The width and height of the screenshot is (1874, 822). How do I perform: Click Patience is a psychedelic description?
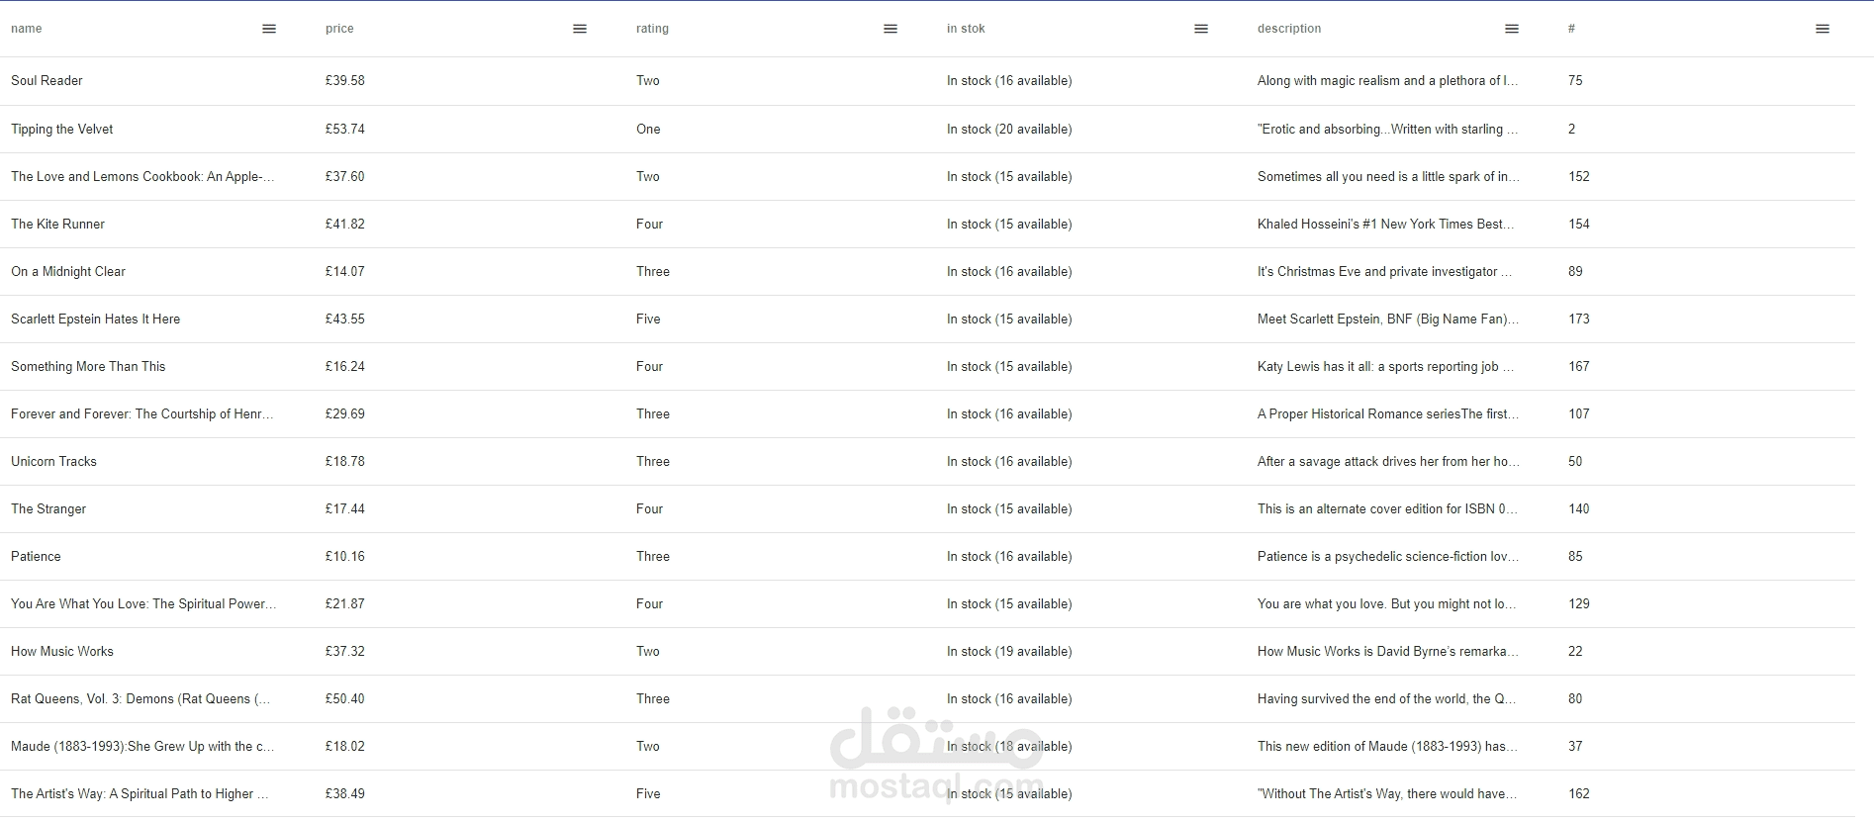1388,557
